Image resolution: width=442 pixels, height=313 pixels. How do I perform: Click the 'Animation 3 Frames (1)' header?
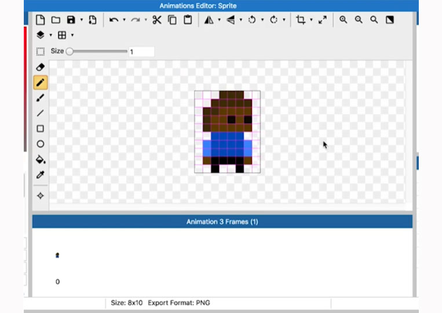point(222,222)
